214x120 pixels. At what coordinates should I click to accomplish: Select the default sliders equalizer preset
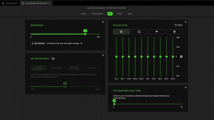click(x=121, y=32)
